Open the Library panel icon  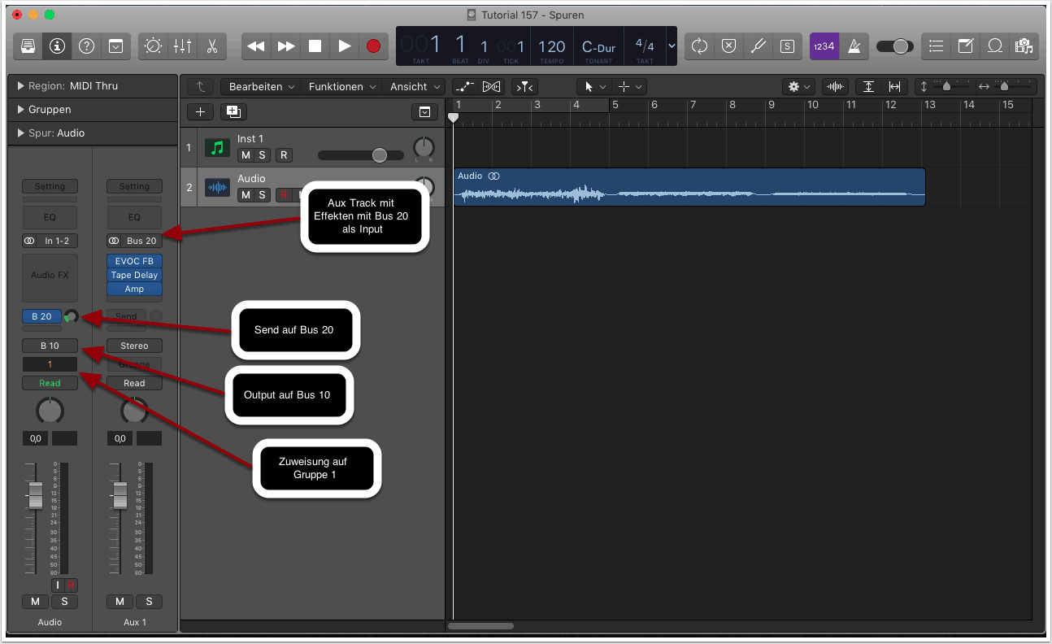[x=28, y=46]
